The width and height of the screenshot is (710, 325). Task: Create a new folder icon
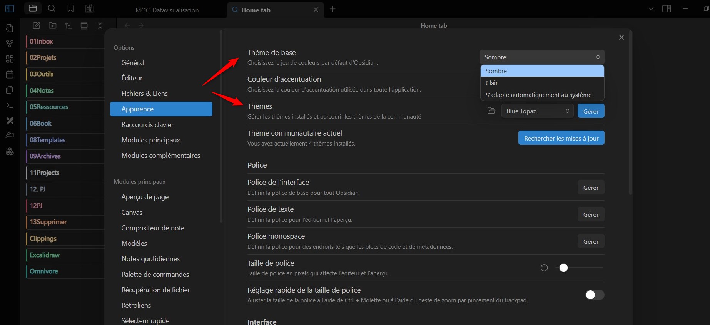coord(52,26)
